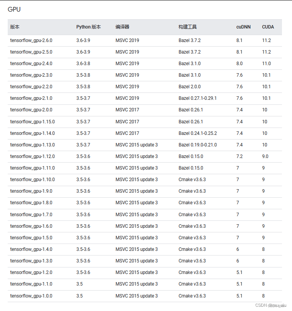Click the tensorflow_gpu-2.0.0 cell
The height and width of the screenshot is (311, 292).
tap(31, 110)
